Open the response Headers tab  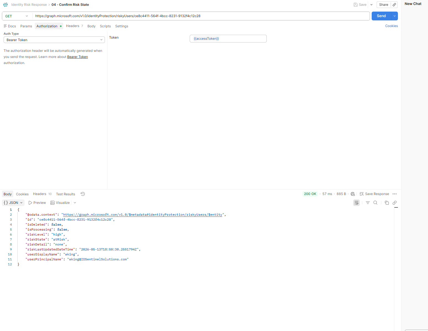42,194
